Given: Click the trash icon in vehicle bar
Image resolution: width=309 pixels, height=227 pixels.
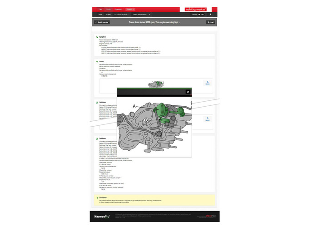Looking at the screenshot, I should pyautogui.click(x=210, y=14).
